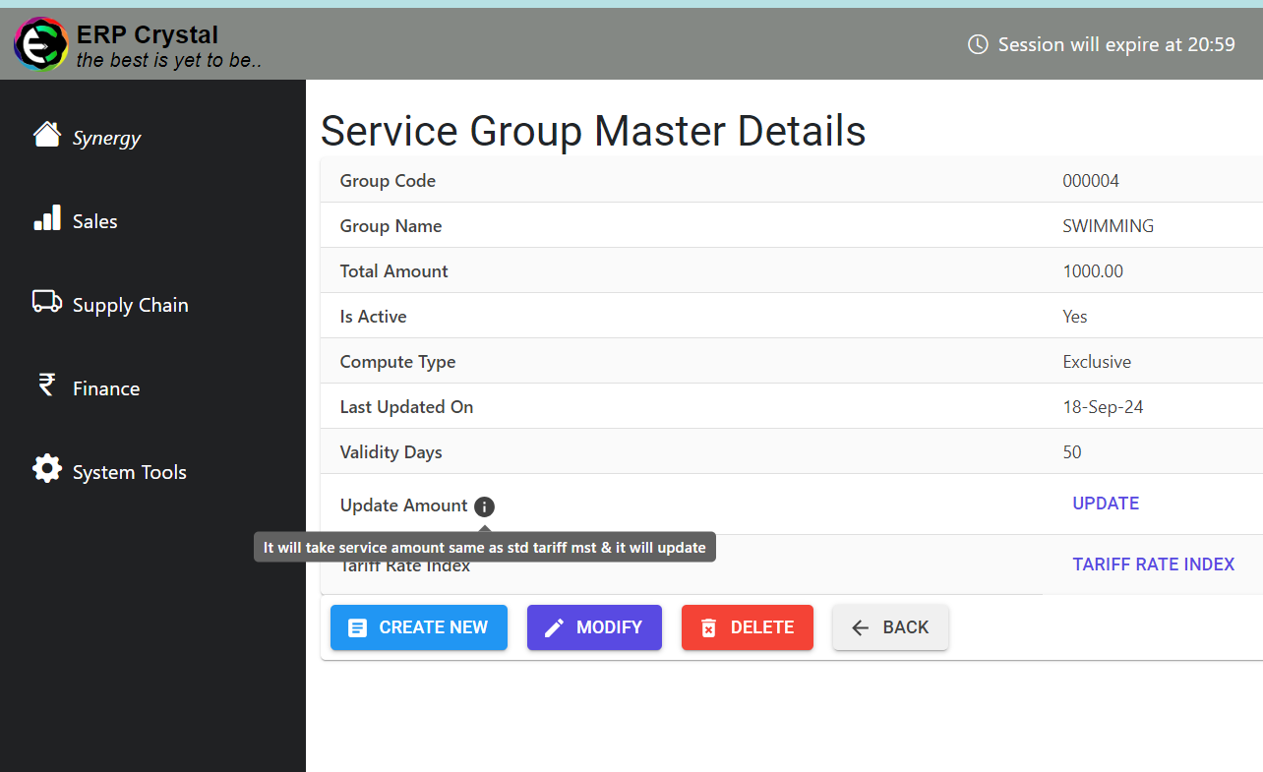Click the pencil icon on MODIFY button

pyautogui.click(x=554, y=627)
